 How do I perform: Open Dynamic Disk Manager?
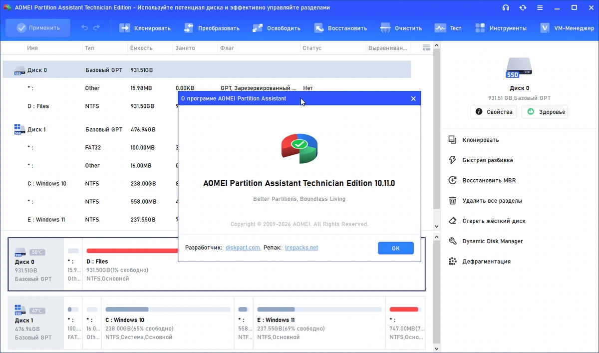coord(486,241)
